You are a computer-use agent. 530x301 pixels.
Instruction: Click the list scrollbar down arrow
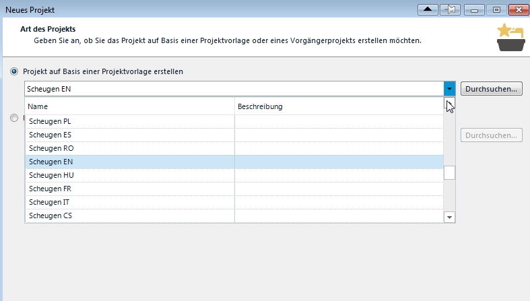[x=449, y=217]
